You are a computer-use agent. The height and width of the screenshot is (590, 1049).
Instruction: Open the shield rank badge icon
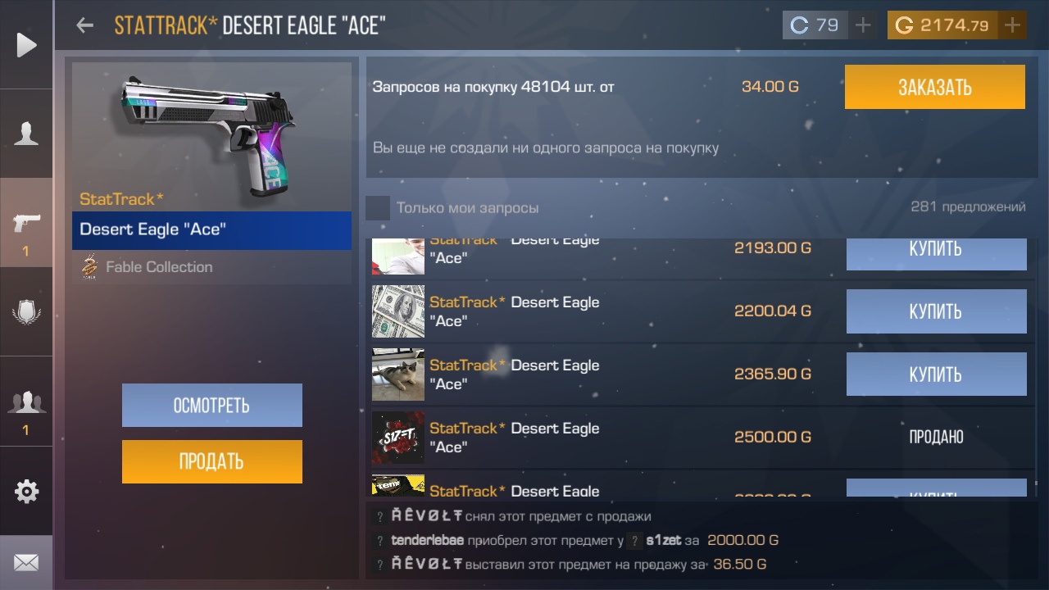click(26, 312)
